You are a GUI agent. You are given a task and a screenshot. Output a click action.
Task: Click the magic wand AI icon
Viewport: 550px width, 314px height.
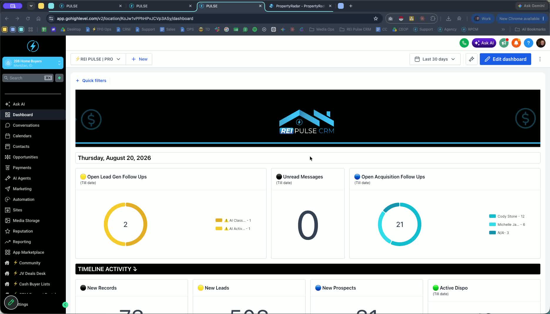click(x=472, y=59)
